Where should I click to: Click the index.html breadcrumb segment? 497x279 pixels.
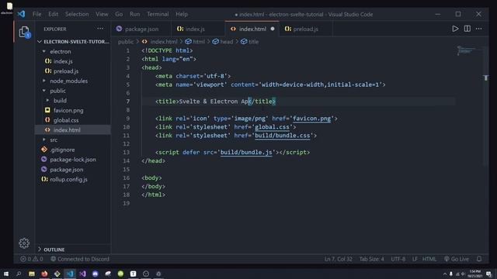pyautogui.click(x=160, y=41)
